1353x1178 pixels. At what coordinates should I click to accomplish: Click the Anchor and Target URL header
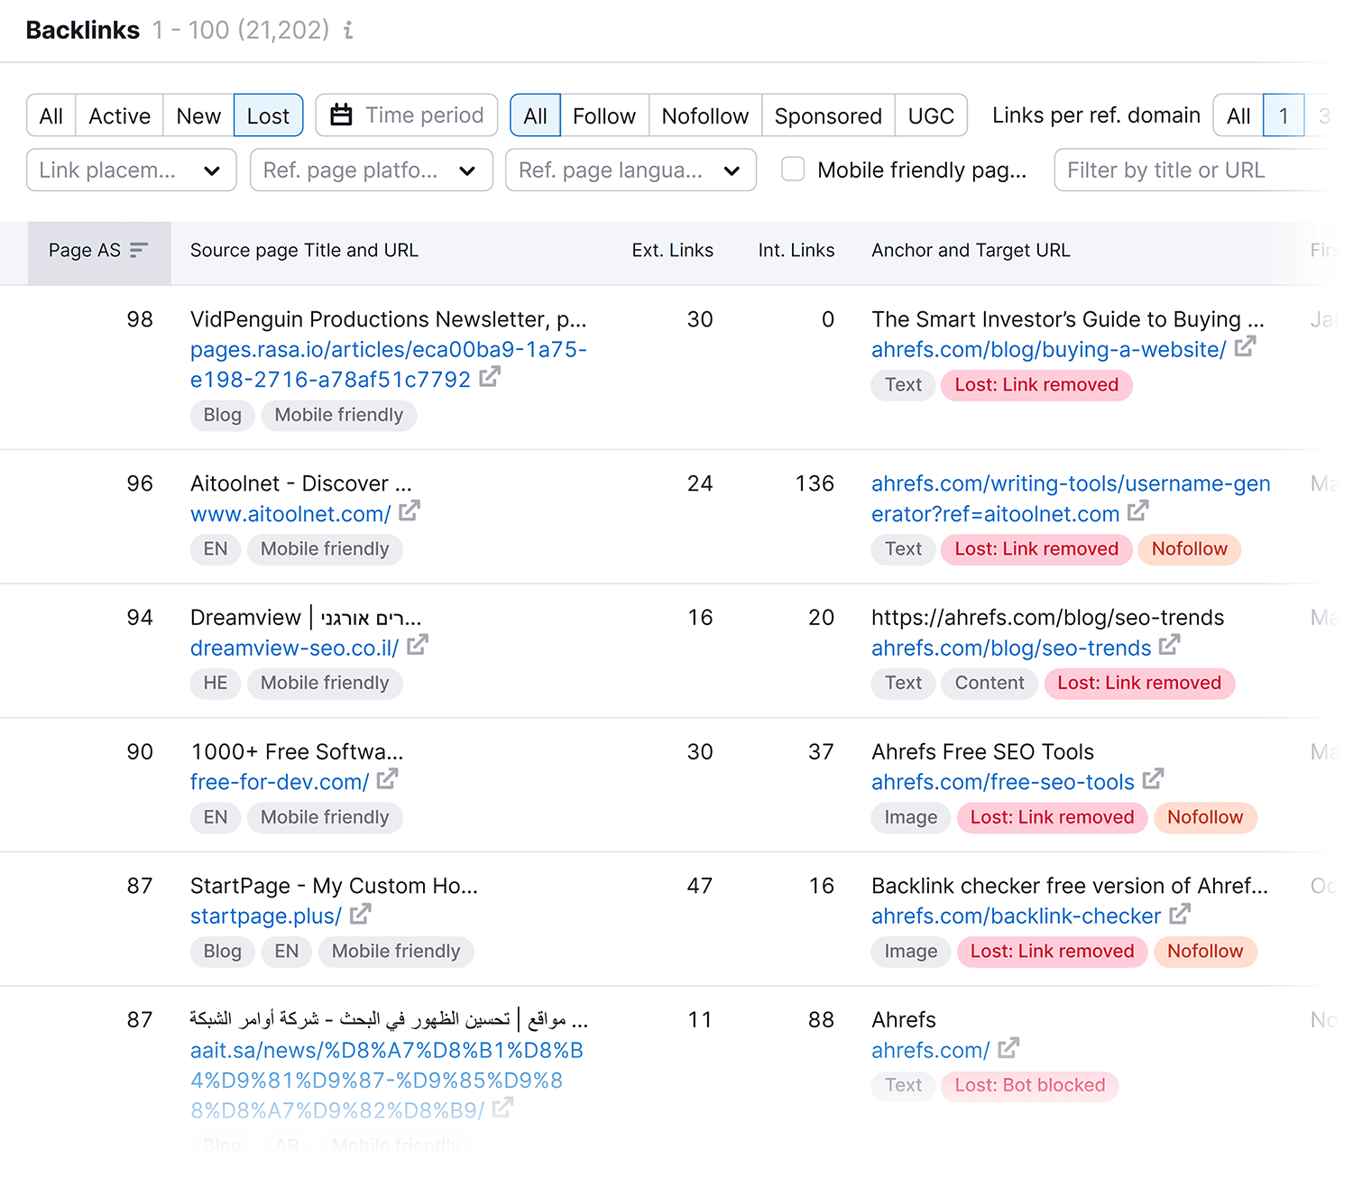click(971, 250)
